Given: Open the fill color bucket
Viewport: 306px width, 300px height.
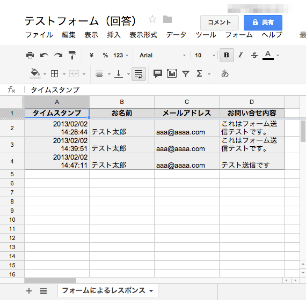Looking at the screenshot, I should (x=35, y=73).
